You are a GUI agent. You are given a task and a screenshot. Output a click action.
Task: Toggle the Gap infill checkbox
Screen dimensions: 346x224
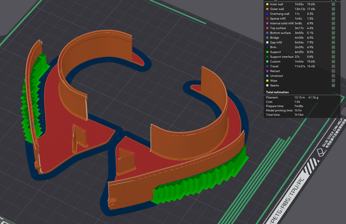[333, 43]
